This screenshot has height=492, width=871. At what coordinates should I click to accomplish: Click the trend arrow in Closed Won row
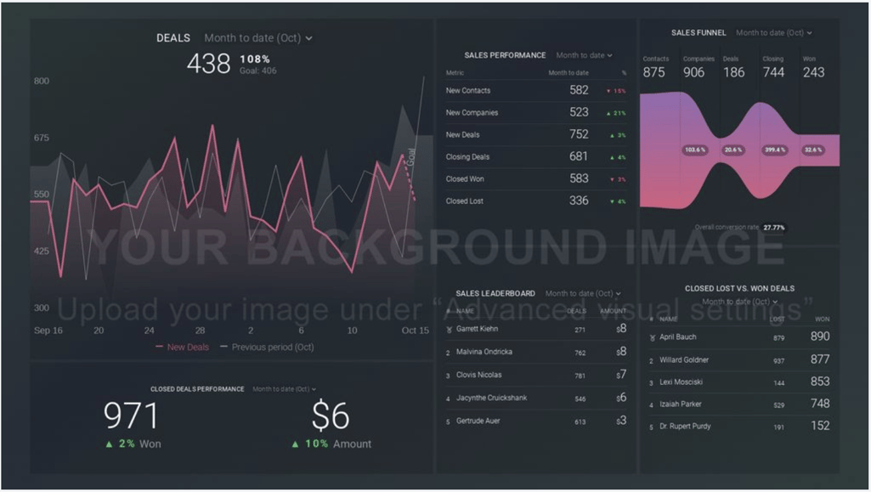click(x=608, y=179)
